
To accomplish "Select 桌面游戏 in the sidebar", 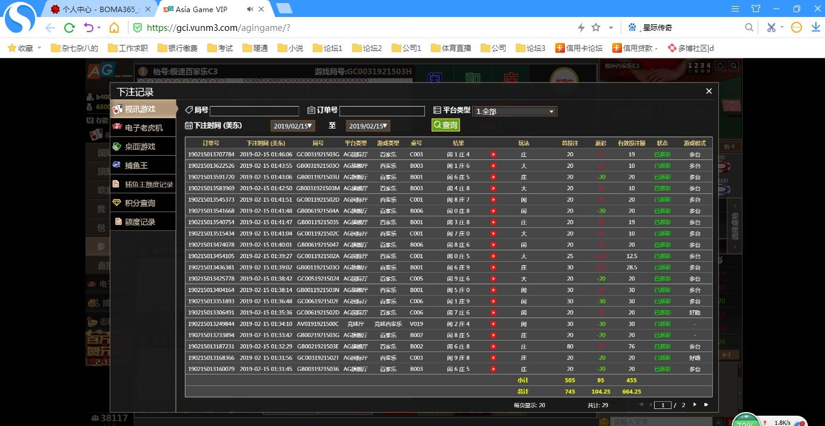I will (143, 147).
